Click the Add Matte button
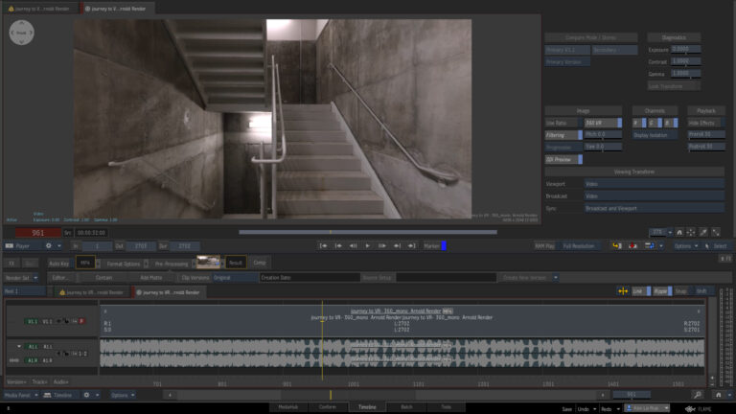Image resolution: width=736 pixels, height=414 pixels. coord(151,278)
